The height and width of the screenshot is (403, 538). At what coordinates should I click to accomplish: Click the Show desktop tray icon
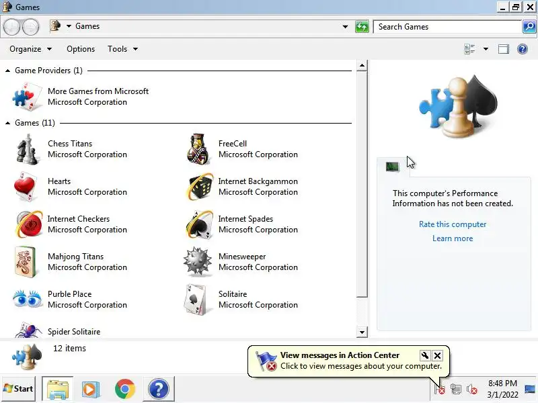[x=530, y=390]
